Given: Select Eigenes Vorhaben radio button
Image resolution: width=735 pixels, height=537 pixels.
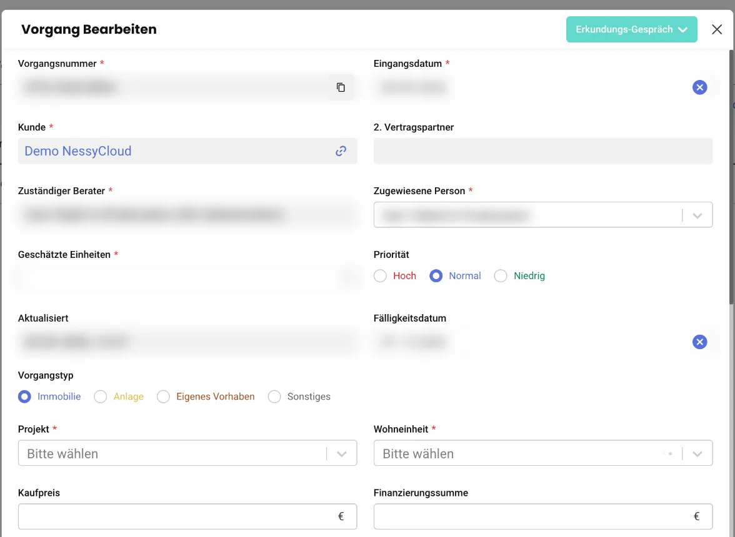Looking at the screenshot, I should click(163, 397).
